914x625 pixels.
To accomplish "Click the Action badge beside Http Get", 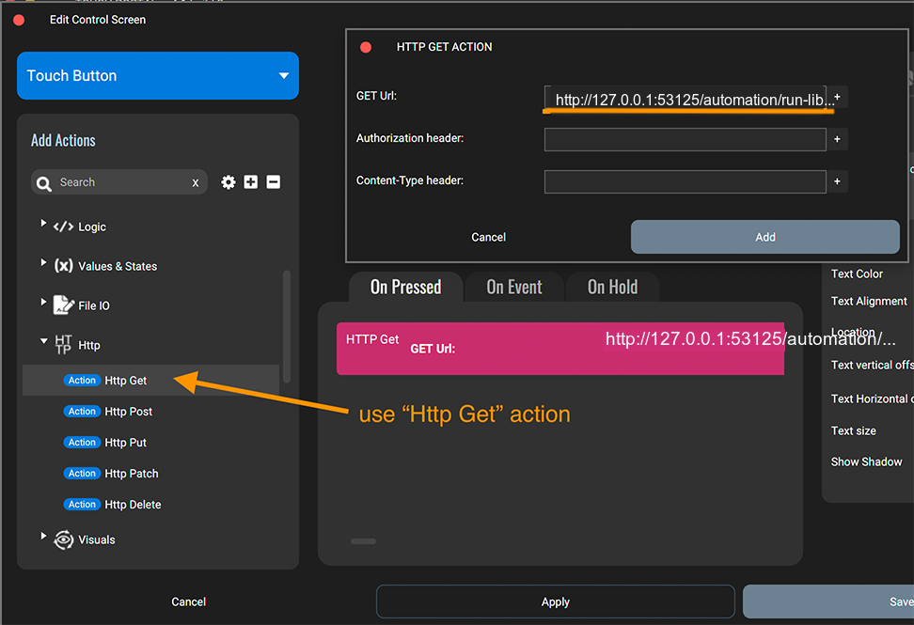I will click(82, 381).
